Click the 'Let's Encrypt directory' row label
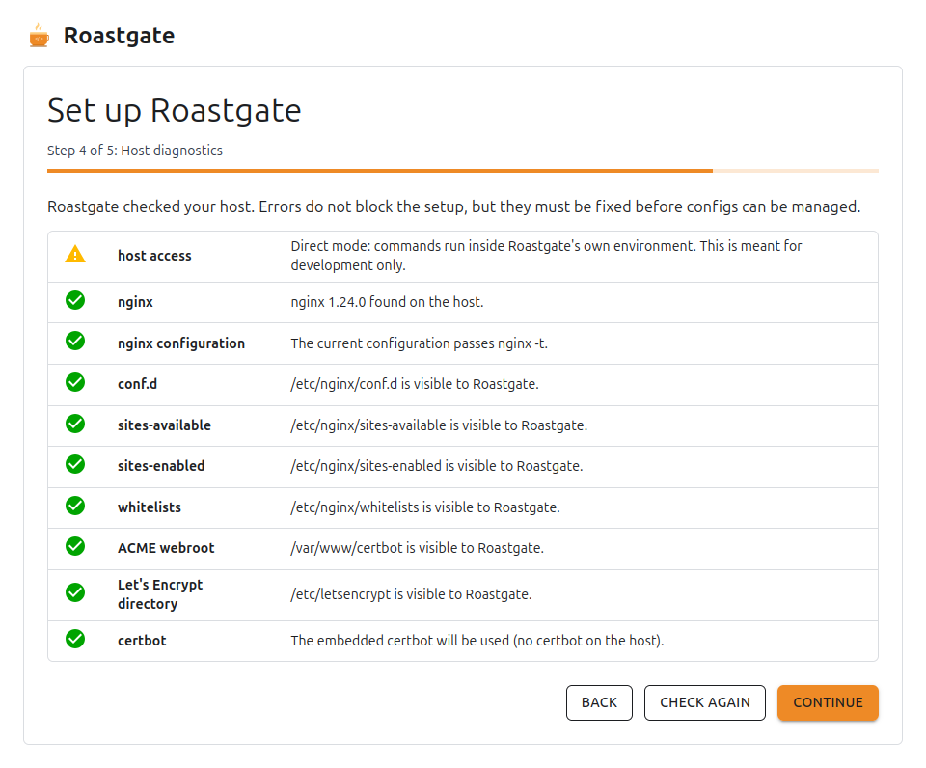The width and height of the screenshot is (926, 768). click(160, 594)
